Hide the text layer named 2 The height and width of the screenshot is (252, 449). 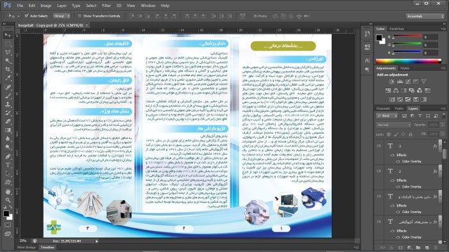(379, 171)
